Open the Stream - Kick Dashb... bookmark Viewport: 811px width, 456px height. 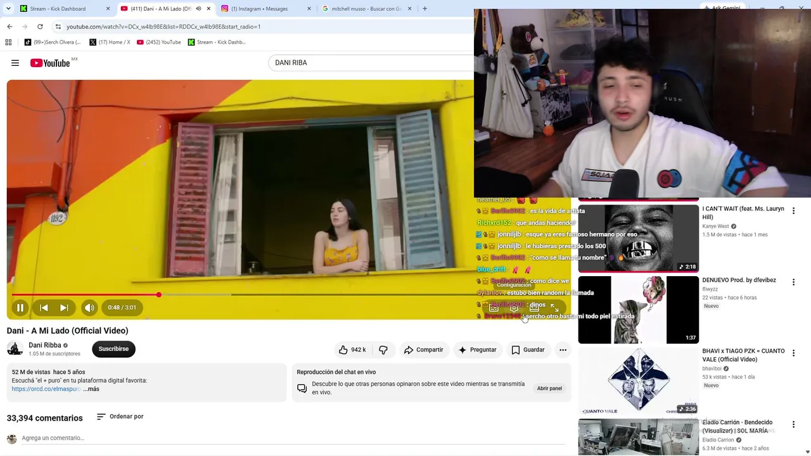pyautogui.click(x=217, y=42)
